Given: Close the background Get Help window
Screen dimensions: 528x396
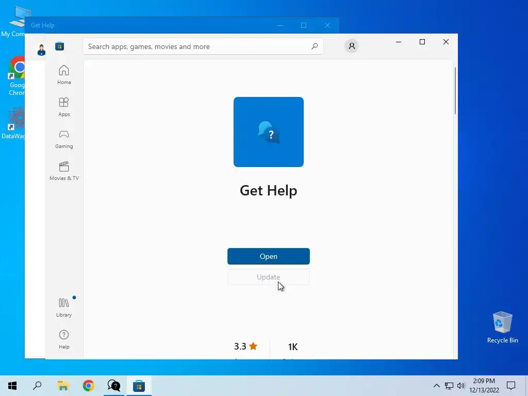Looking at the screenshot, I should click(327, 25).
